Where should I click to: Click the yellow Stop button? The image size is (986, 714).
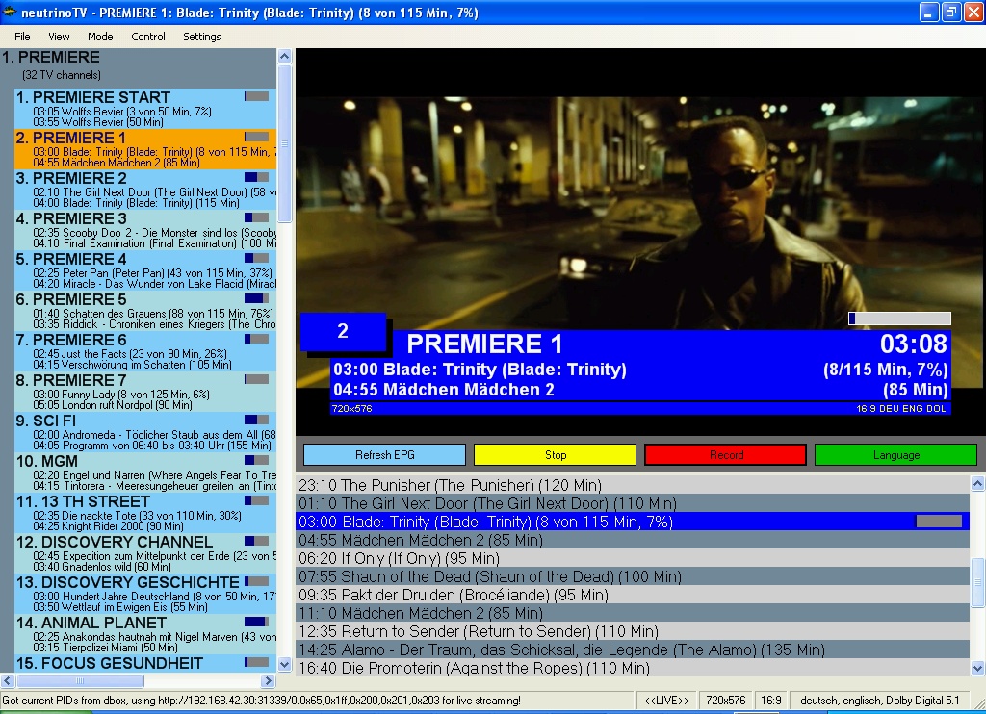pos(556,454)
